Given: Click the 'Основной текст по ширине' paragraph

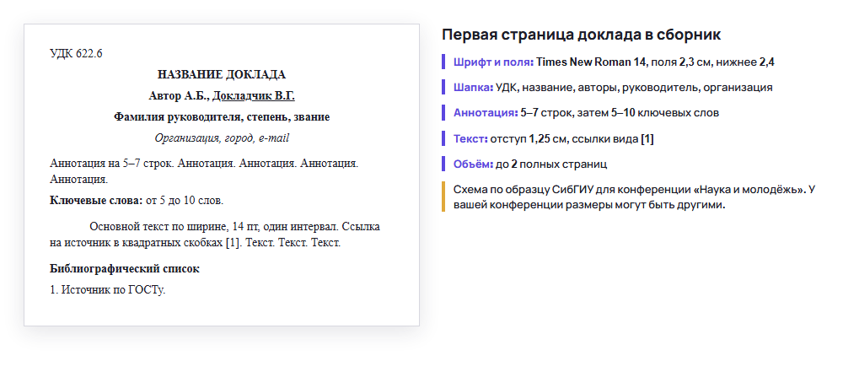Looking at the screenshot, I should pyautogui.click(x=215, y=234).
